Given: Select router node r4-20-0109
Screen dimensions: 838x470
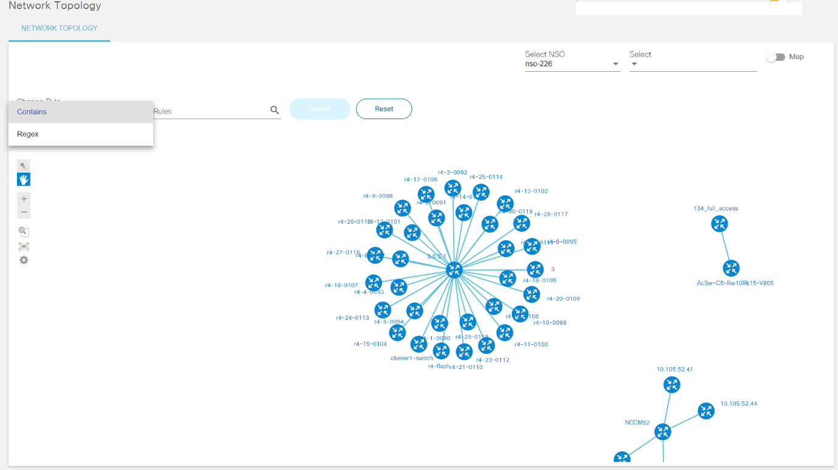Looking at the screenshot, I should click(532, 294).
